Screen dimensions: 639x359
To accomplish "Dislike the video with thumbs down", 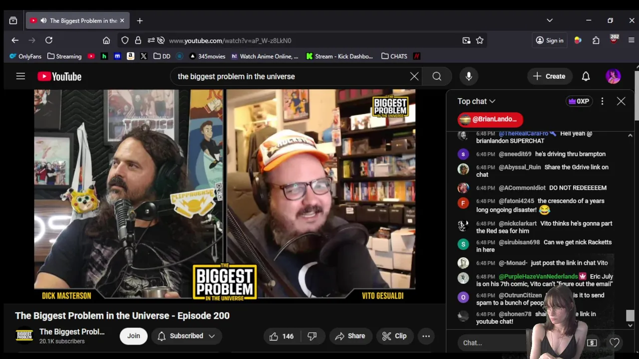I will coord(312,336).
